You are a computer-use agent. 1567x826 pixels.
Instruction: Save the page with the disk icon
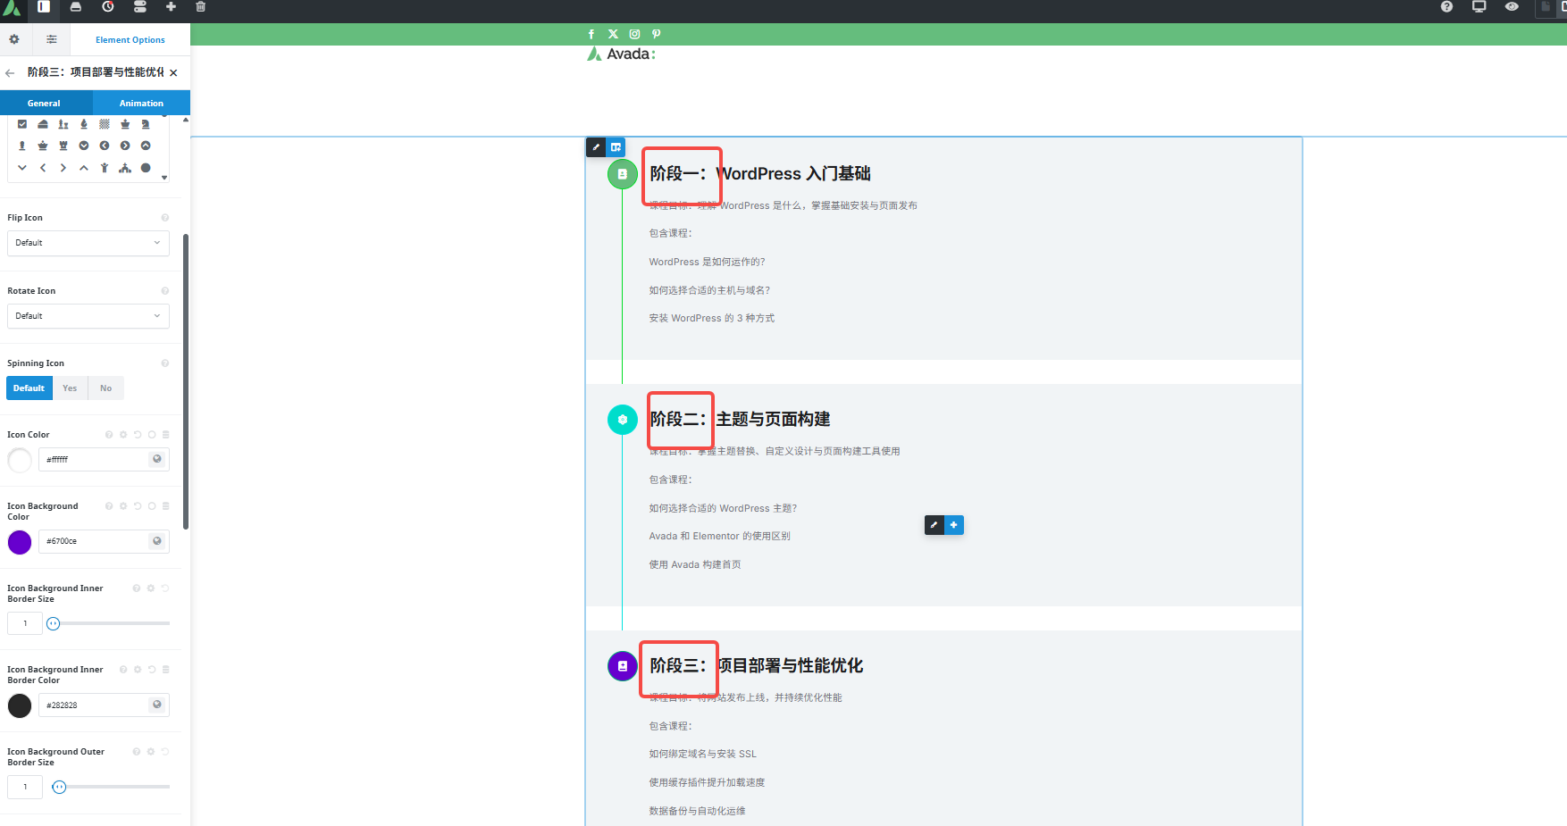(x=75, y=9)
